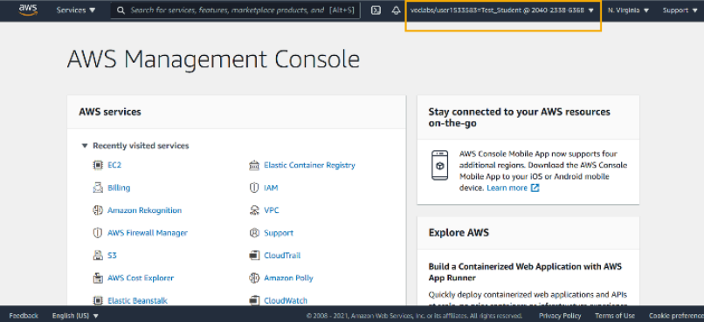The height and width of the screenshot is (322, 704).
Task: Open the CloudShell terminal icon
Action: [x=376, y=10]
